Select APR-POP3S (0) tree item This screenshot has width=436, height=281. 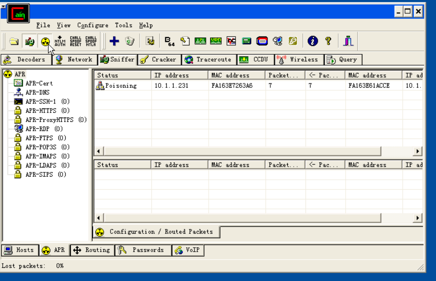(x=47, y=147)
